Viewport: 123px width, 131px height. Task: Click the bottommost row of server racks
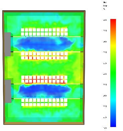pos(44,102)
